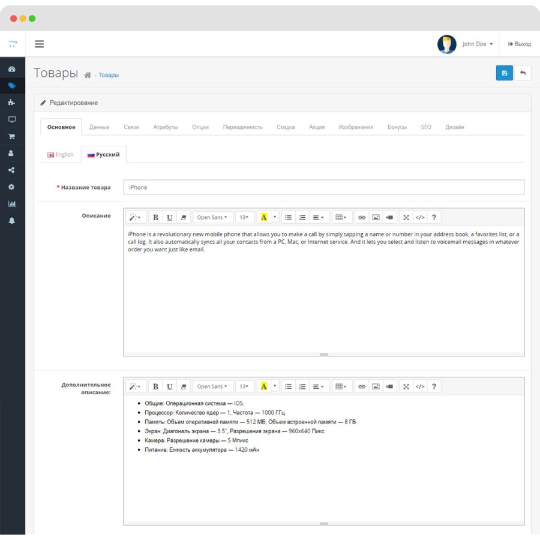The image size is (540, 540).
Task: Open the notifications bell icon in sidebar
Action: [12, 220]
